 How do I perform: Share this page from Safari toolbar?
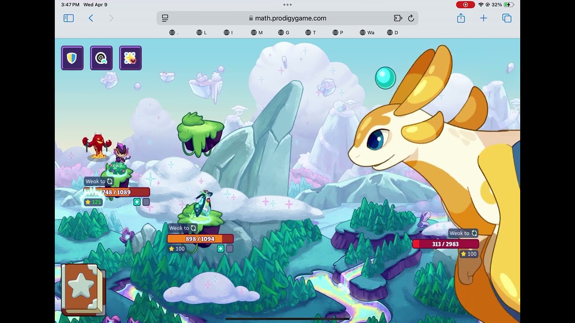coord(461,18)
